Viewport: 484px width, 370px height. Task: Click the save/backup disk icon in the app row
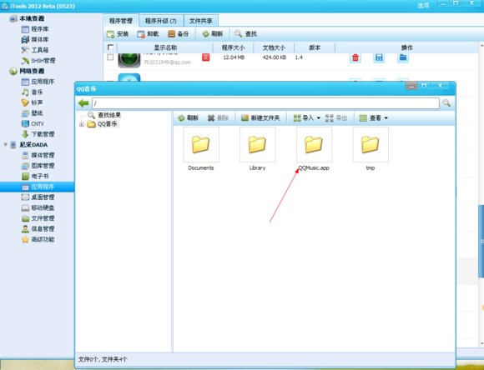tap(379, 57)
